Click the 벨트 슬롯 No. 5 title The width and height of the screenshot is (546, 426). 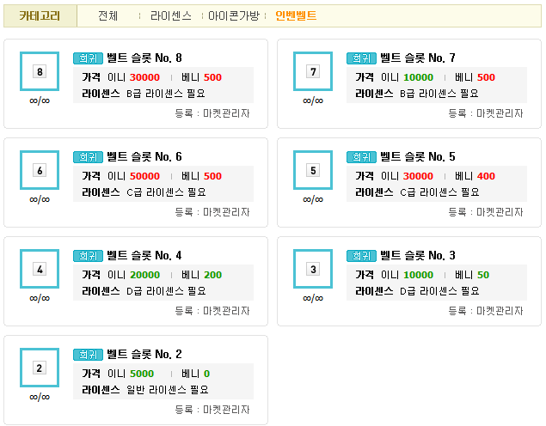418,157
